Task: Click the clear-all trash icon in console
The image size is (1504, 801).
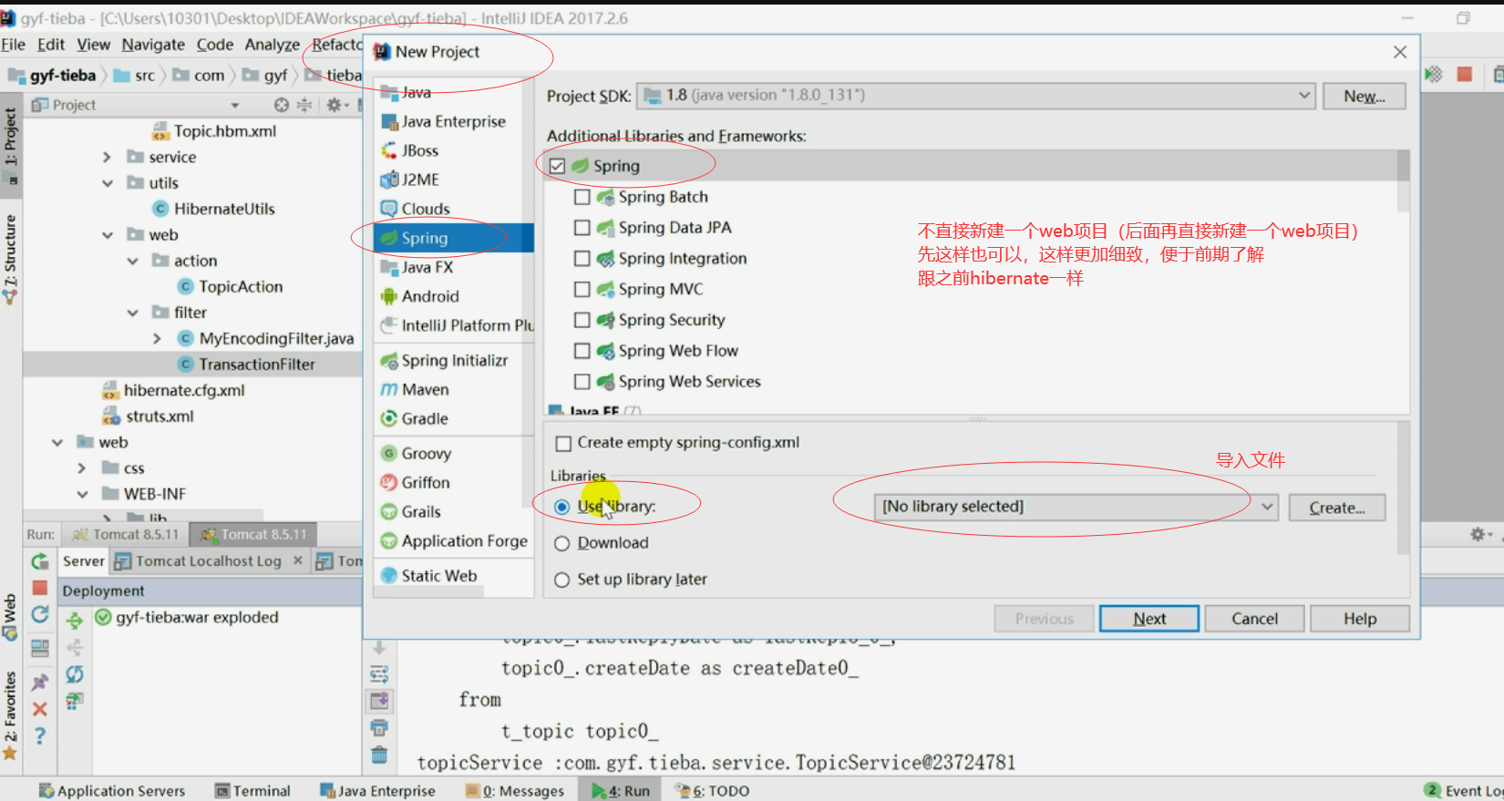Action: [x=379, y=755]
